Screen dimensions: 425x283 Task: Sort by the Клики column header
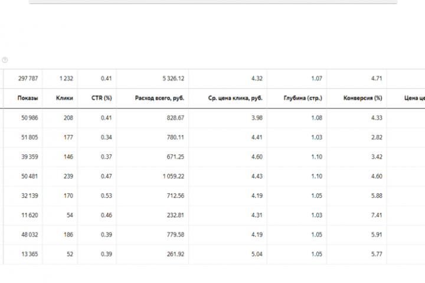tap(64, 98)
